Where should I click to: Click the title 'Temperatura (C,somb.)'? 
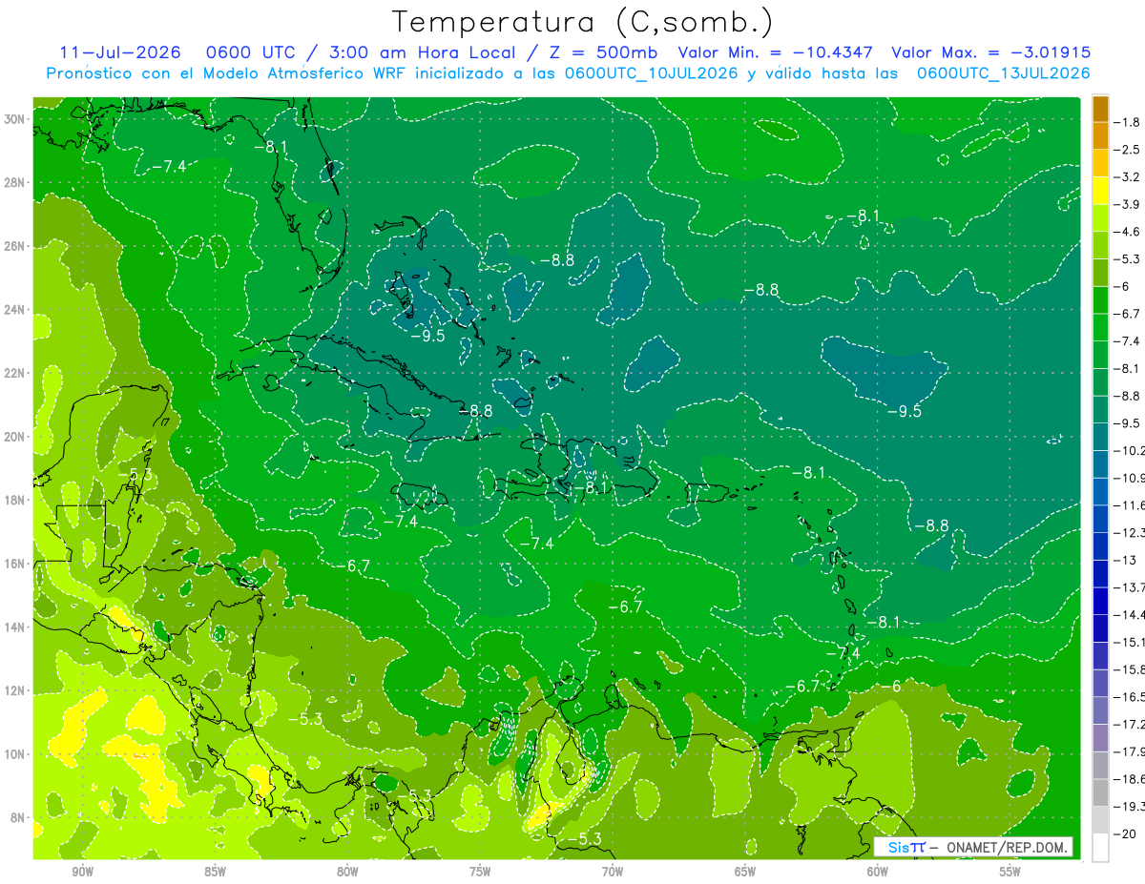tap(583, 22)
